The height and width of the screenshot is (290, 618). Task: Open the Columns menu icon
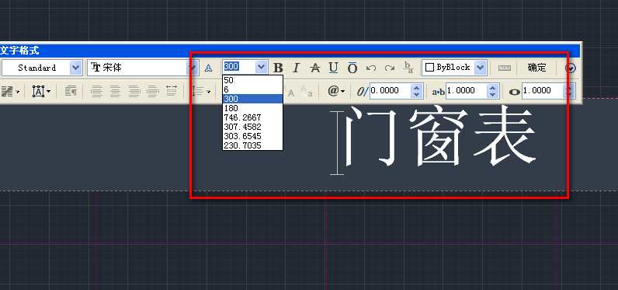(x=10, y=92)
